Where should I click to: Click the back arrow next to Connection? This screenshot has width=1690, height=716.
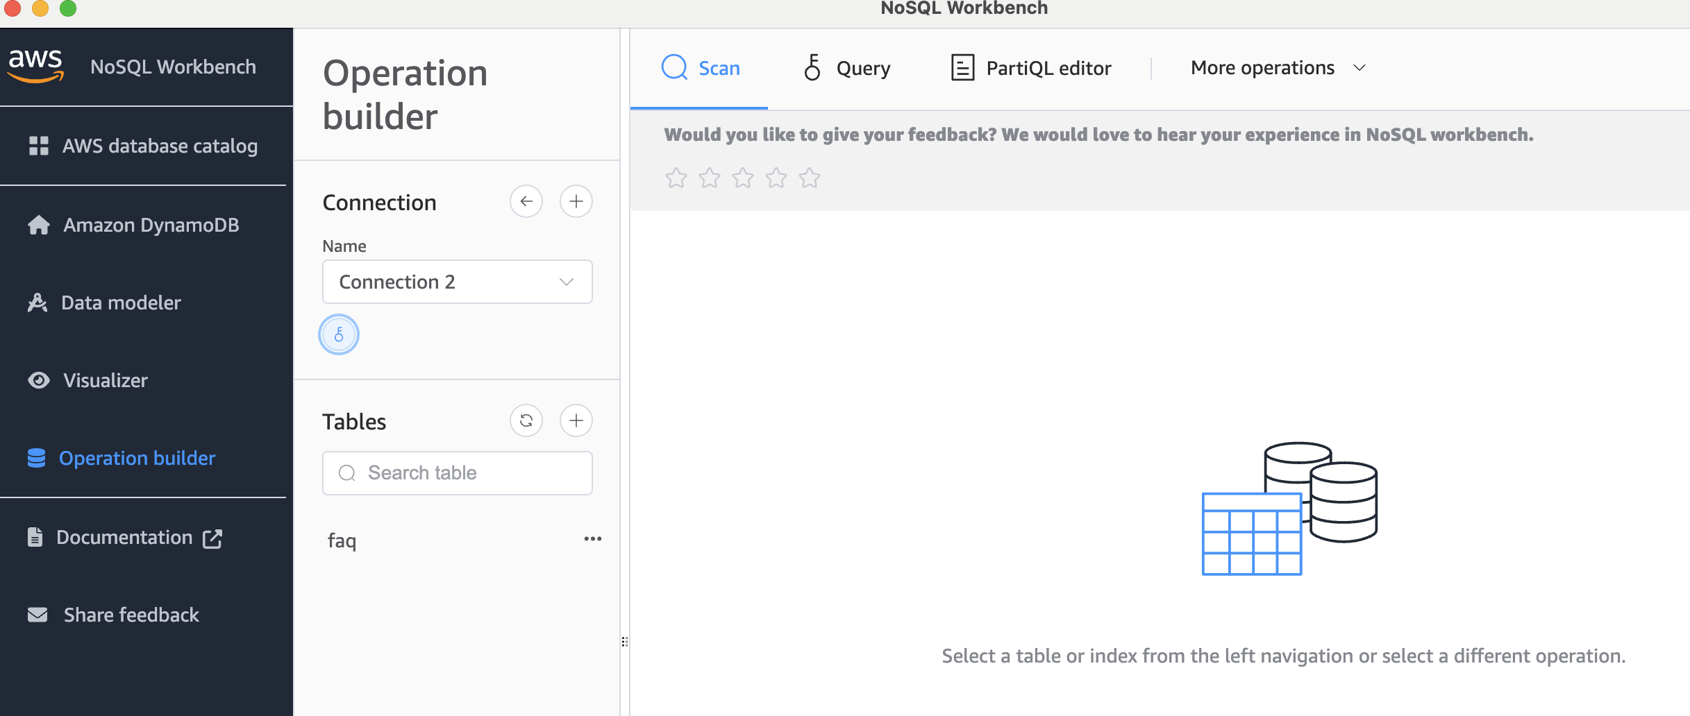pyautogui.click(x=526, y=201)
